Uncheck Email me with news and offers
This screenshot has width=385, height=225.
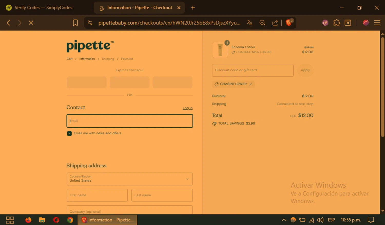coord(69,133)
